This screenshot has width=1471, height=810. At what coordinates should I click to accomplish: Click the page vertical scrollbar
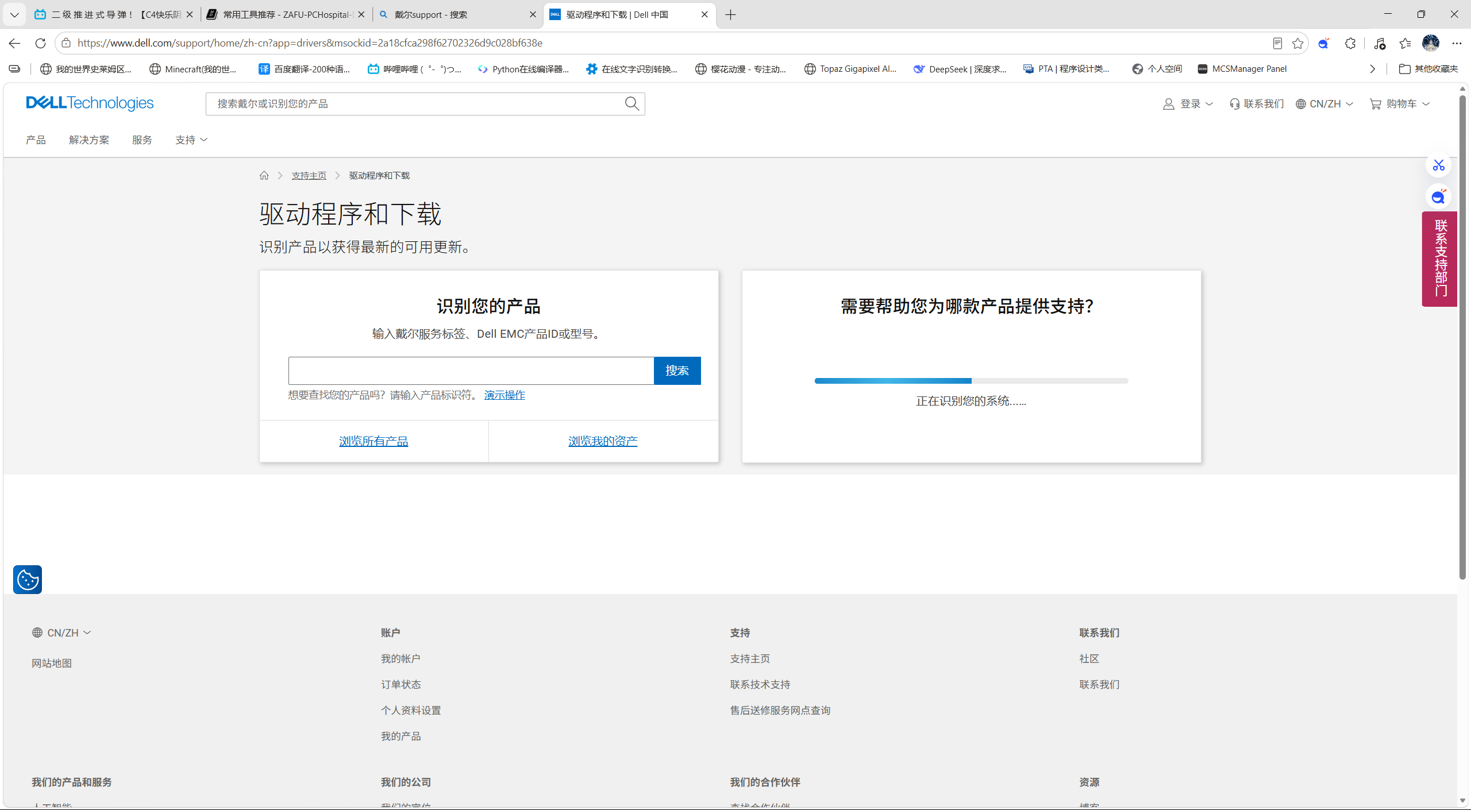1462,338
